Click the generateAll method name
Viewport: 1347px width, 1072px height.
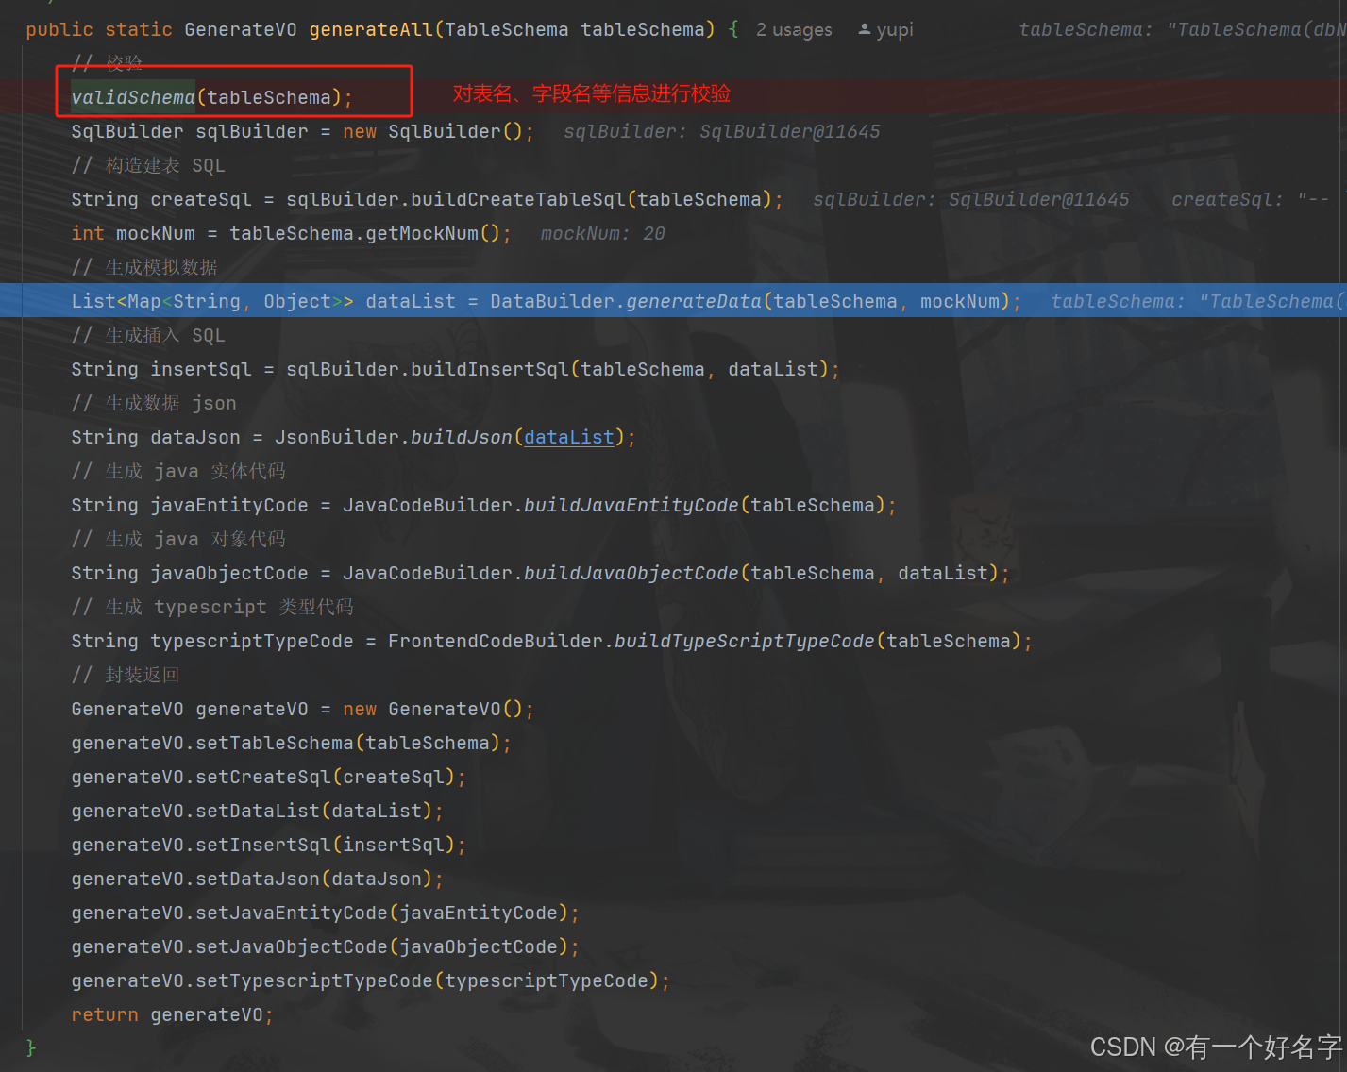pos(371,30)
